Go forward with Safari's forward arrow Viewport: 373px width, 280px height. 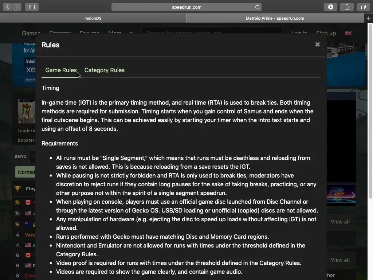[x=17, y=7]
